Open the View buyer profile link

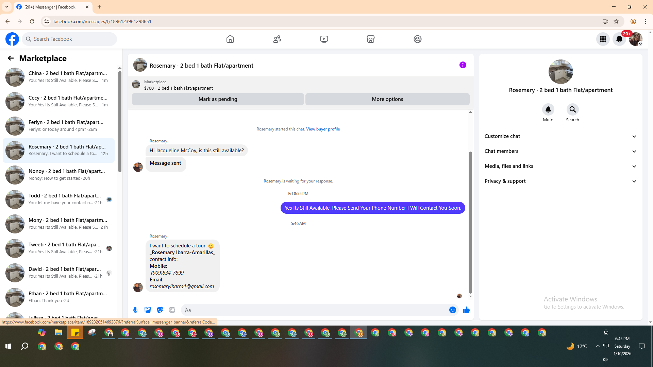[x=323, y=129]
